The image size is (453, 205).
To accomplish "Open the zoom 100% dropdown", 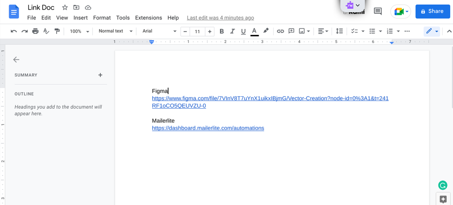I will coord(79,31).
